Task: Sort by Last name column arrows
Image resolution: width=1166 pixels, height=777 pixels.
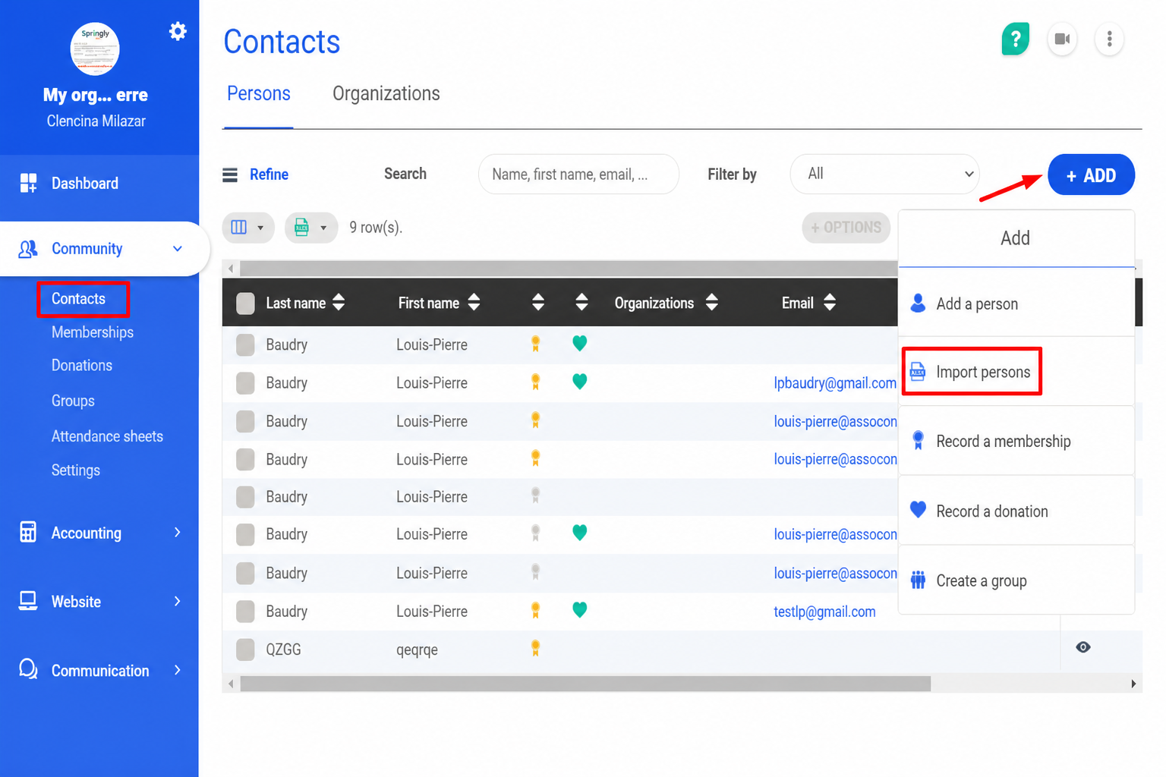Action: pos(339,303)
